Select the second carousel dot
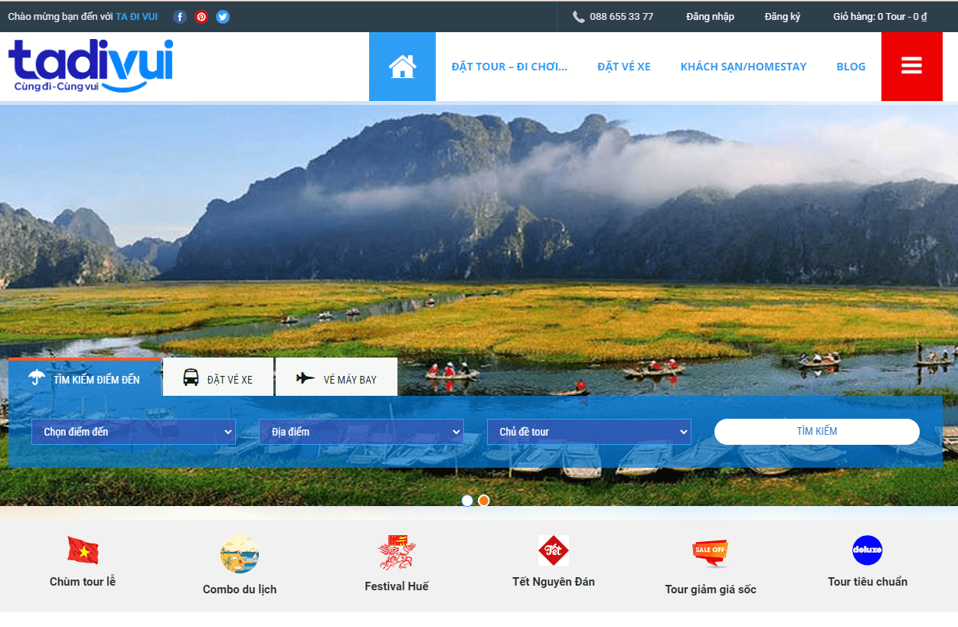The width and height of the screenshot is (958, 627). (483, 500)
